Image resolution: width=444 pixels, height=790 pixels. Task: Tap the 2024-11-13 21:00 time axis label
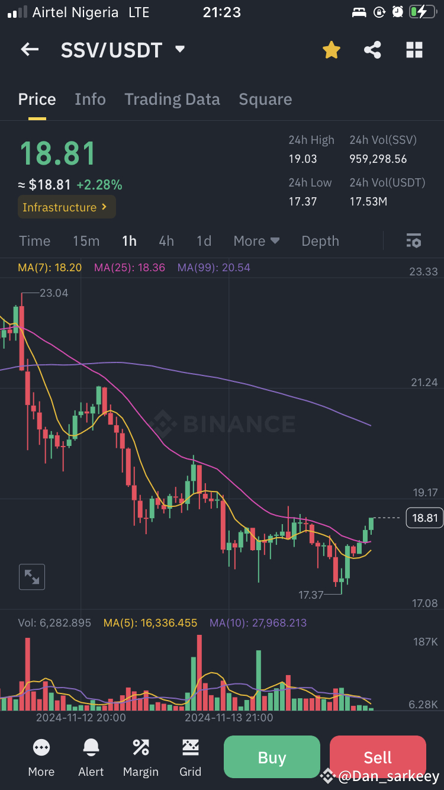pos(229,718)
